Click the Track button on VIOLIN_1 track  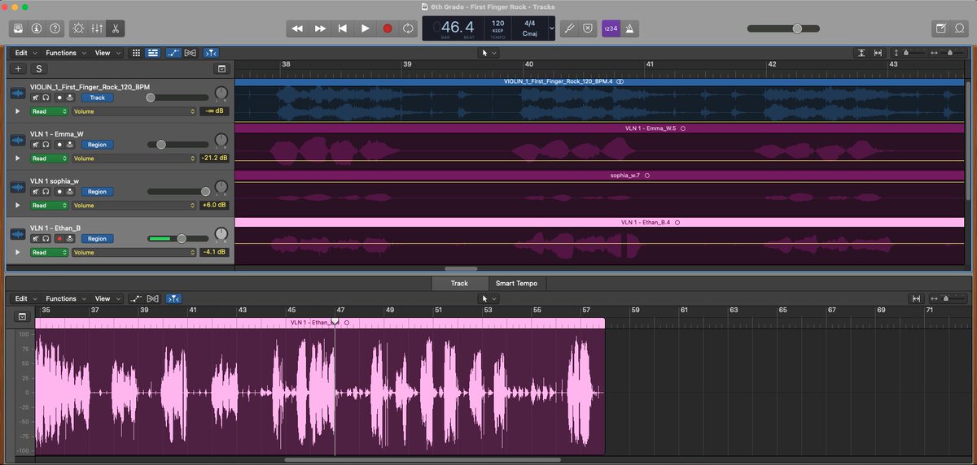97,98
